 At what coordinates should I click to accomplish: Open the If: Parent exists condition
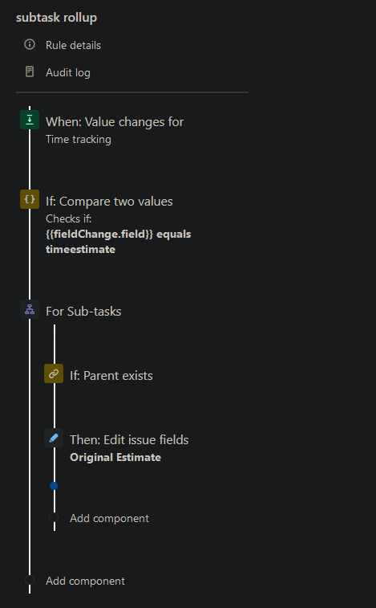click(111, 375)
